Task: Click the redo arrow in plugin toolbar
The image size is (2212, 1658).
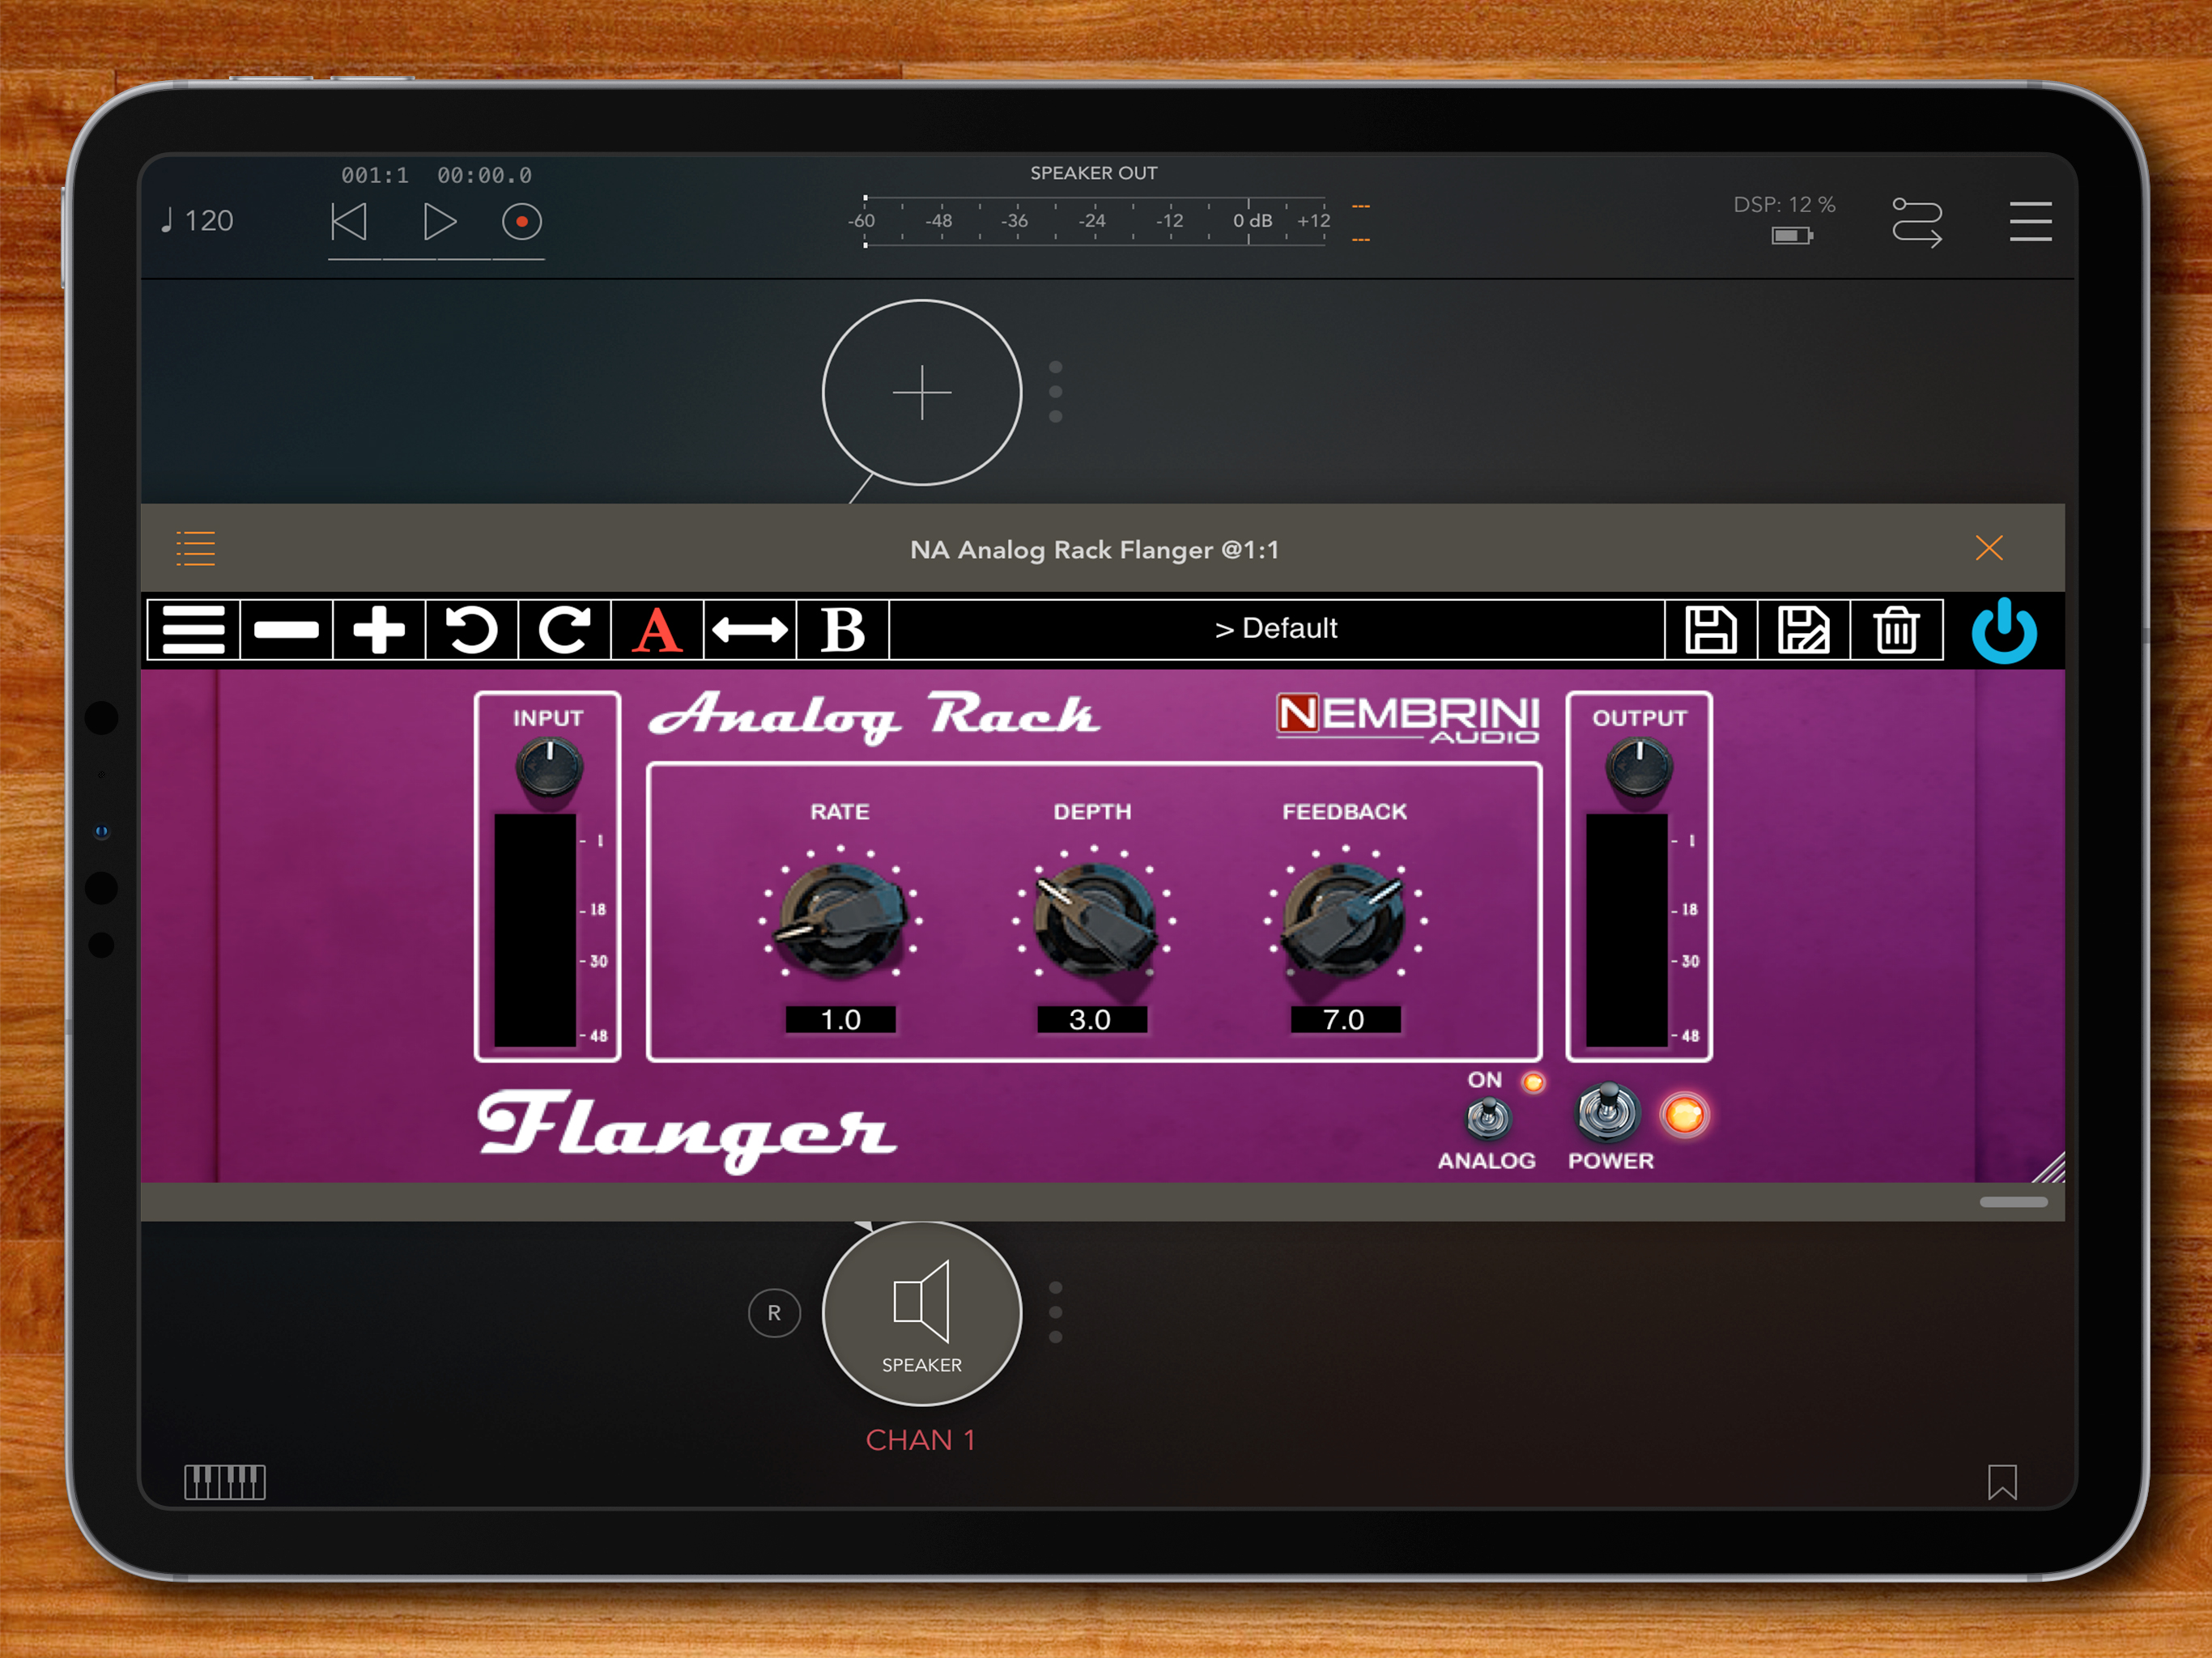Action: [x=564, y=629]
